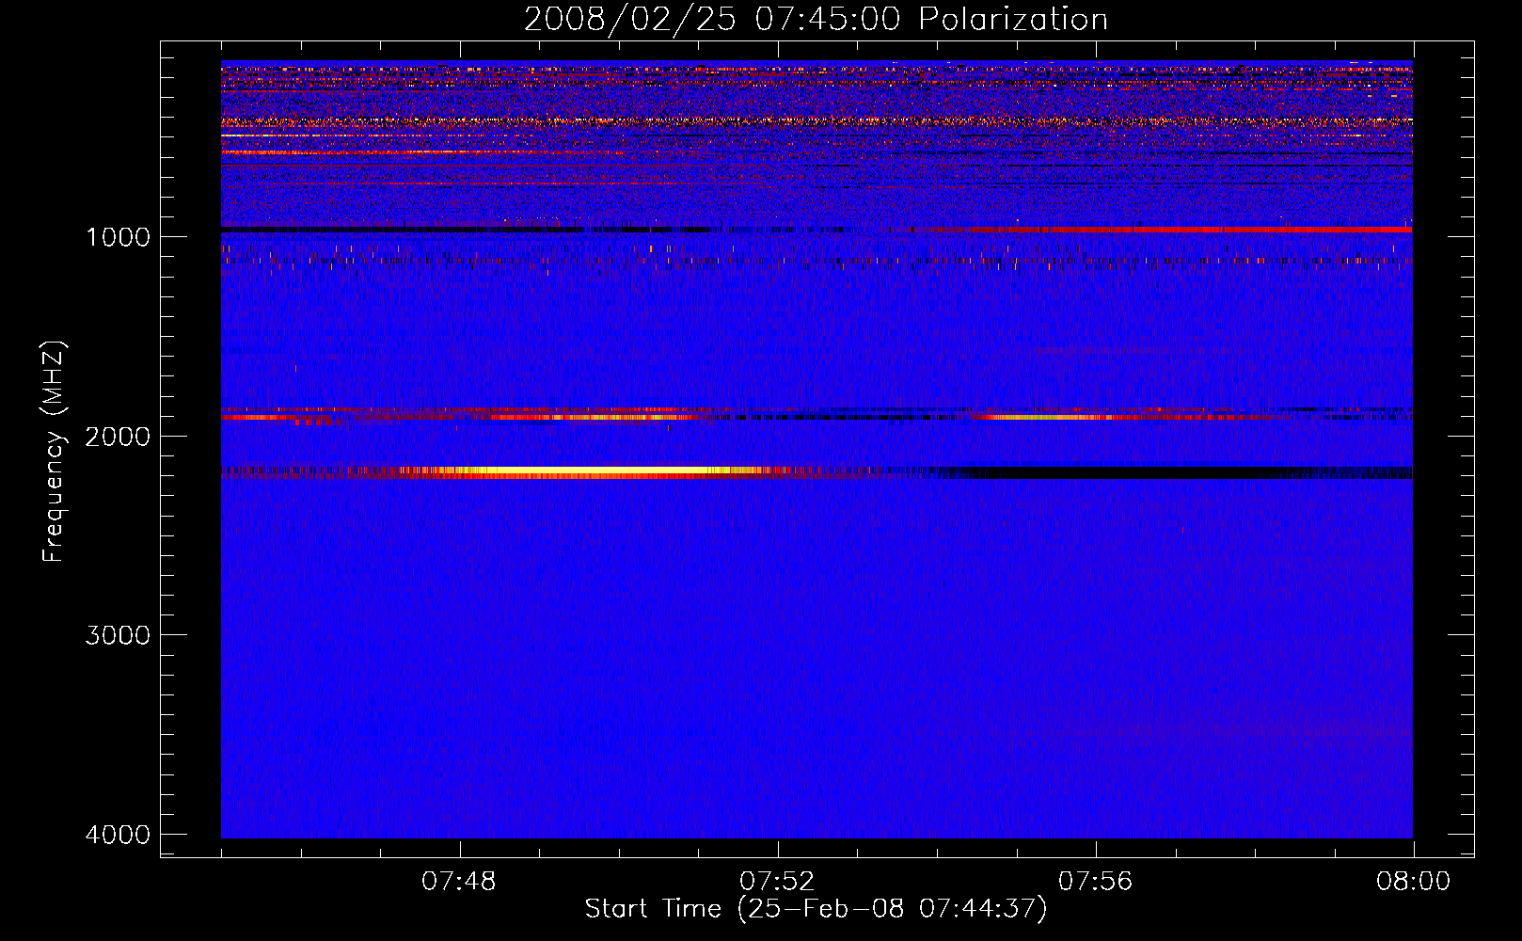Image resolution: width=1522 pixels, height=941 pixels.
Task: Click the '1000' frequency tick label
Action: coord(118,237)
